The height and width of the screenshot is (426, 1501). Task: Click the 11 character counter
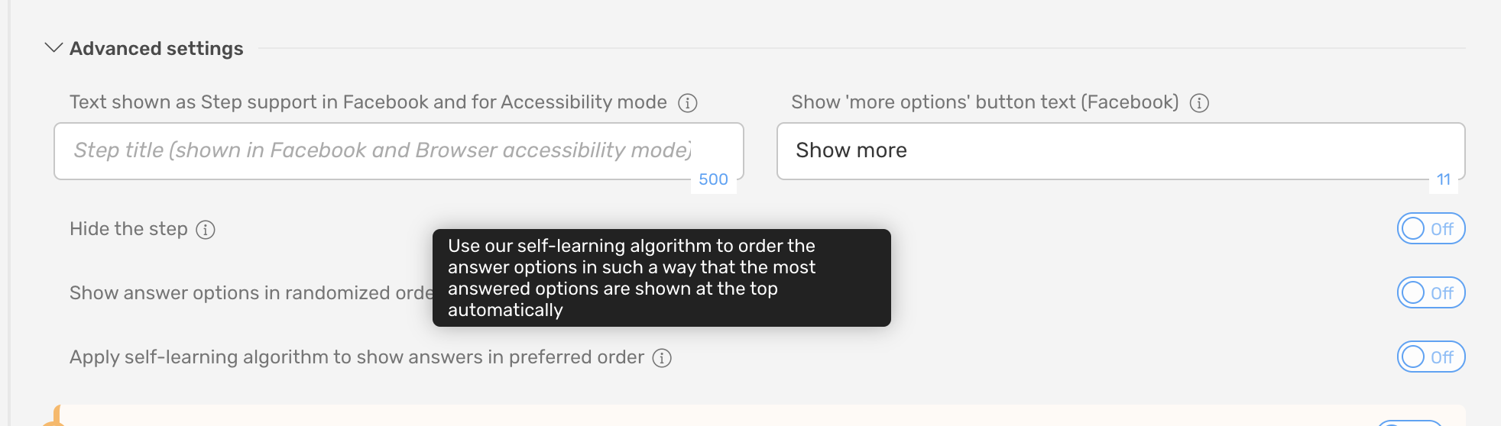(1444, 179)
